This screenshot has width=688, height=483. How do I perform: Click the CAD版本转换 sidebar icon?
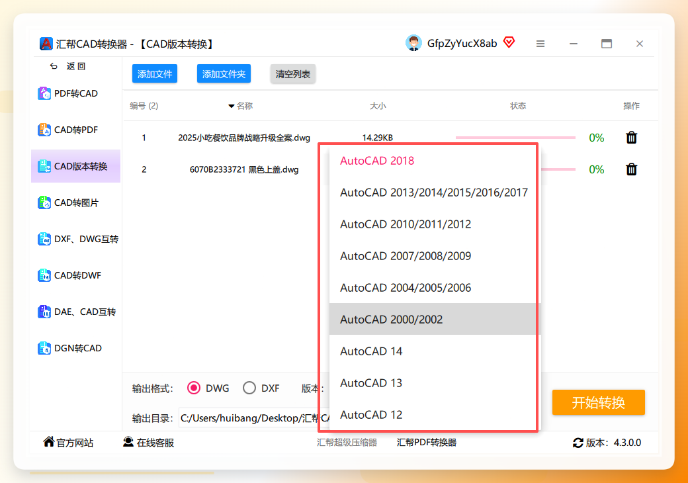(x=44, y=166)
